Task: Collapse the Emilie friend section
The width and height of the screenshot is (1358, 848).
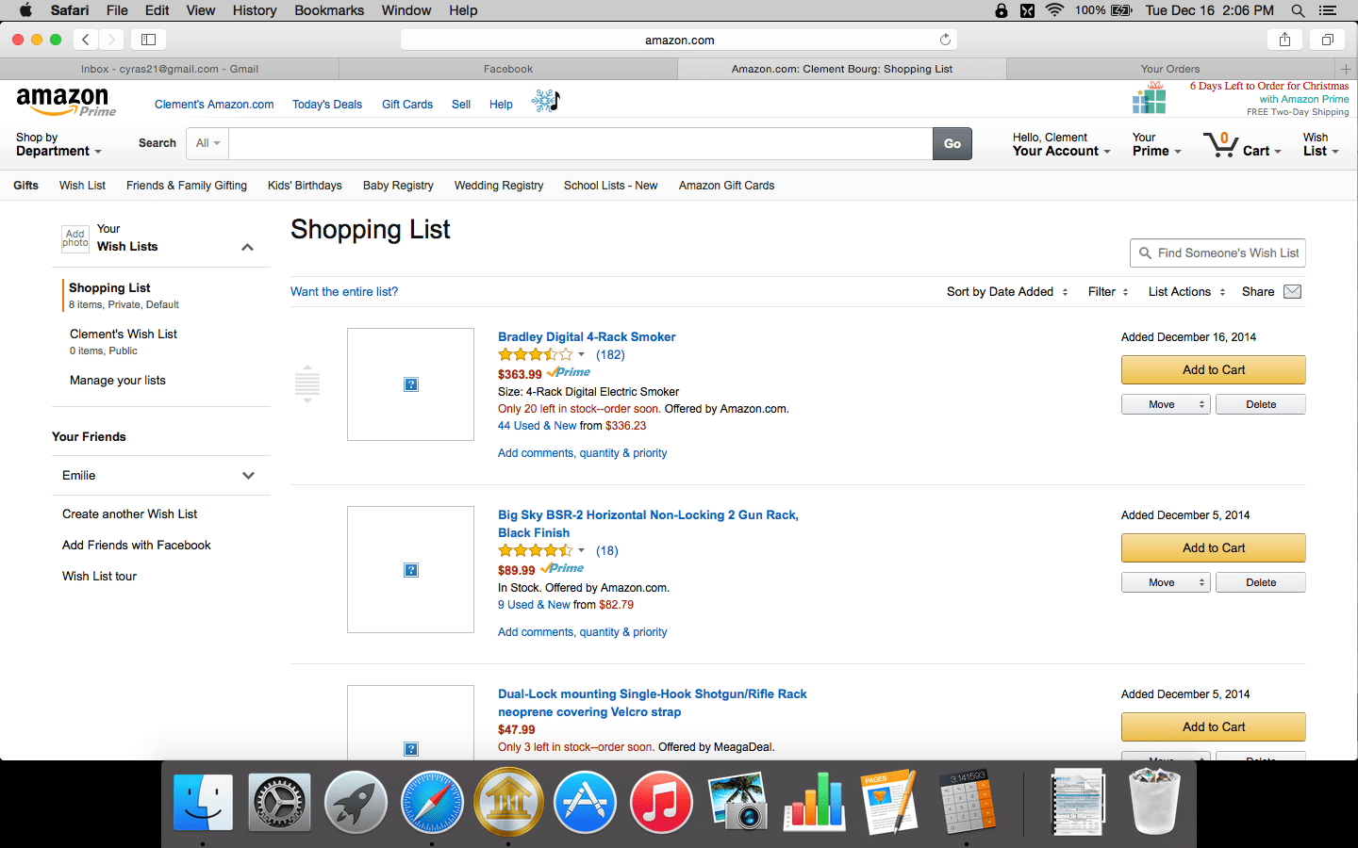Action: pyautogui.click(x=248, y=476)
